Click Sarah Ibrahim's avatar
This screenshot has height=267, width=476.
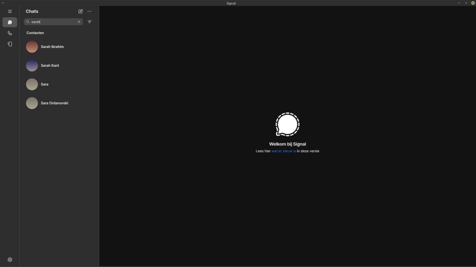(x=32, y=47)
